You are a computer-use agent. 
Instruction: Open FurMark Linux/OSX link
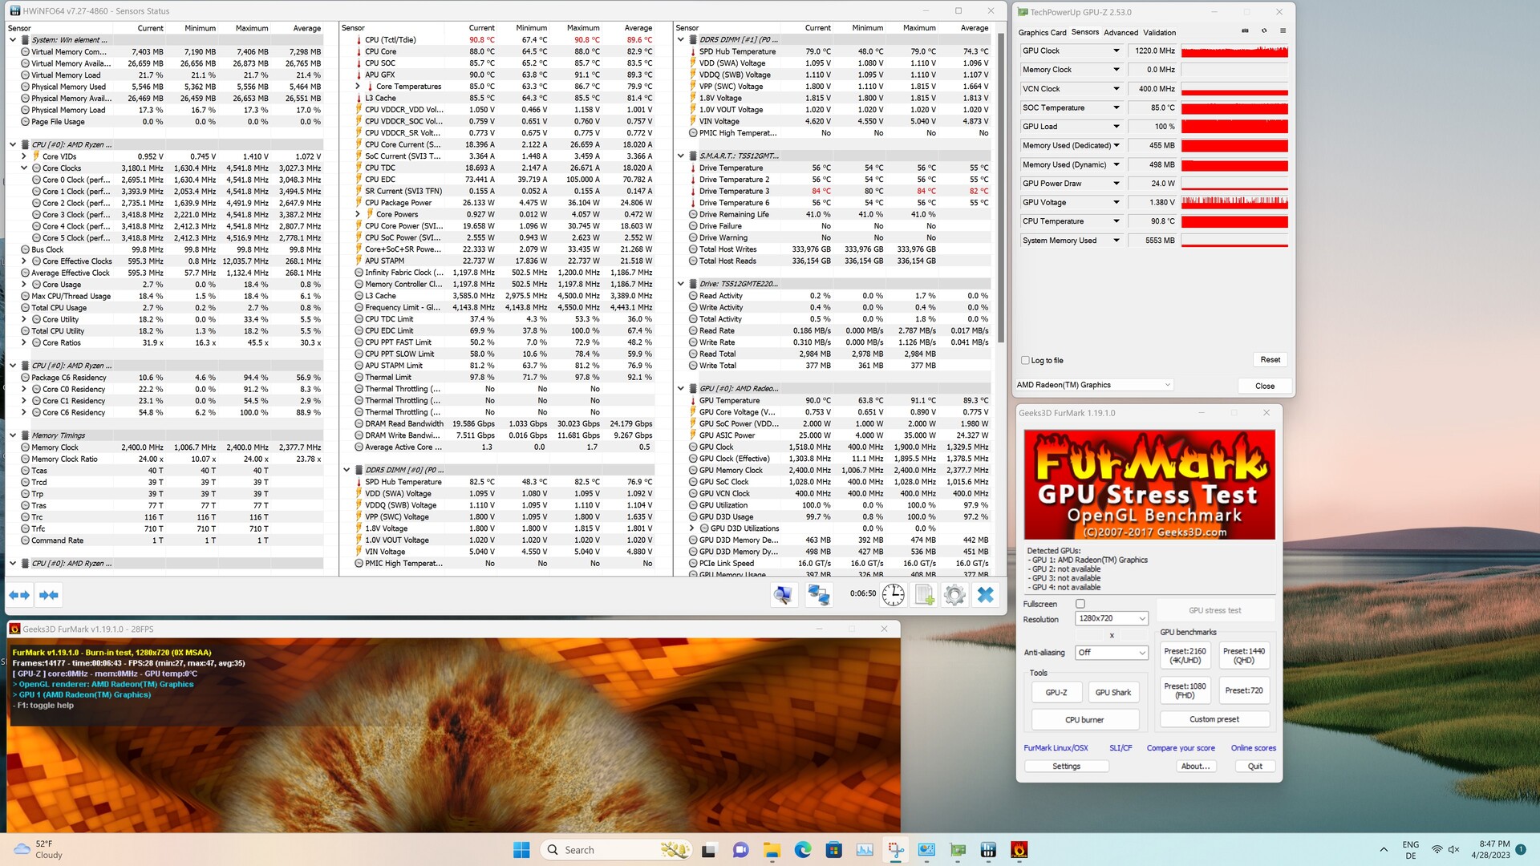[x=1056, y=748]
